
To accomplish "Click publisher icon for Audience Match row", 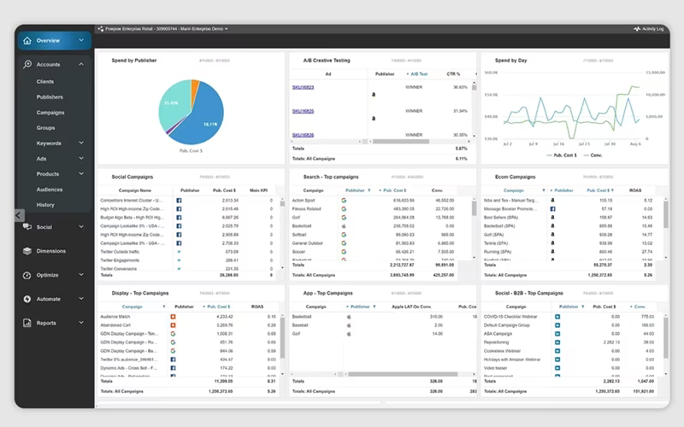I will click(x=173, y=317).
